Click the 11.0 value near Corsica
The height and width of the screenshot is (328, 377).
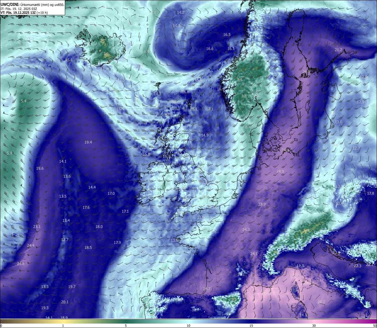(x=294, y=290)
